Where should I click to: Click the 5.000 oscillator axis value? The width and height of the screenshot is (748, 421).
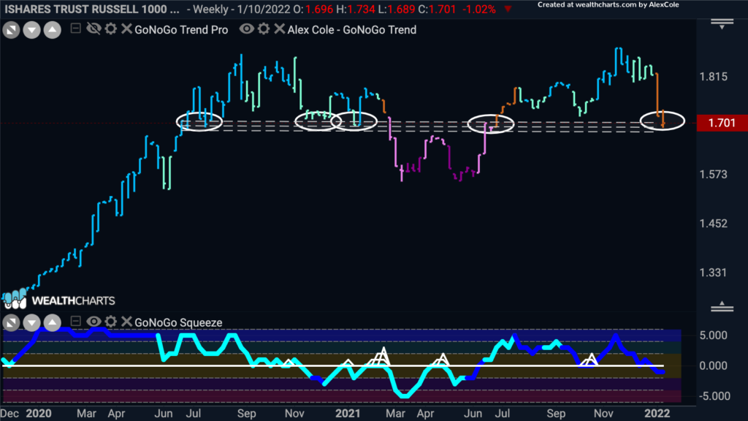pos(714,335)
